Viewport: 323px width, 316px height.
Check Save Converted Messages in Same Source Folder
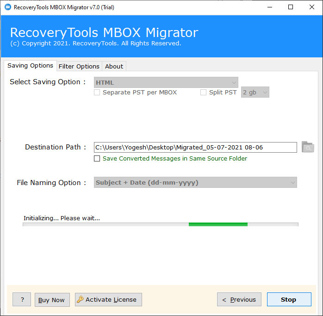coord(97,158)
